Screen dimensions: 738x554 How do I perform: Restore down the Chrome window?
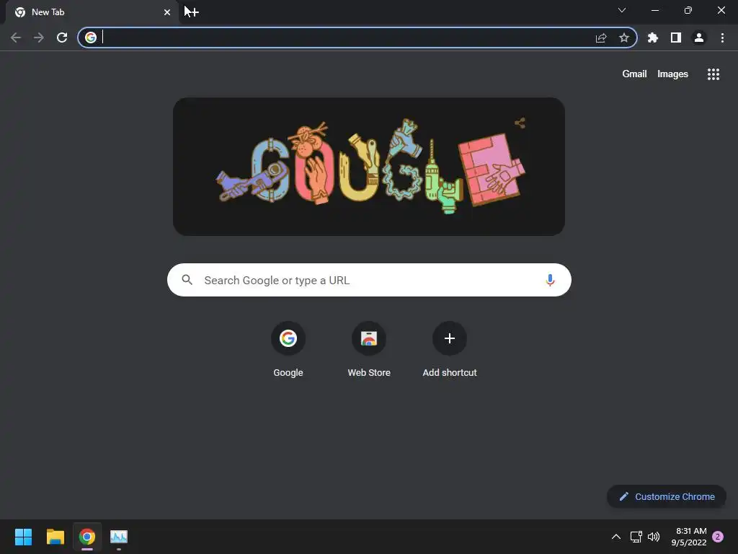[688, 10]
